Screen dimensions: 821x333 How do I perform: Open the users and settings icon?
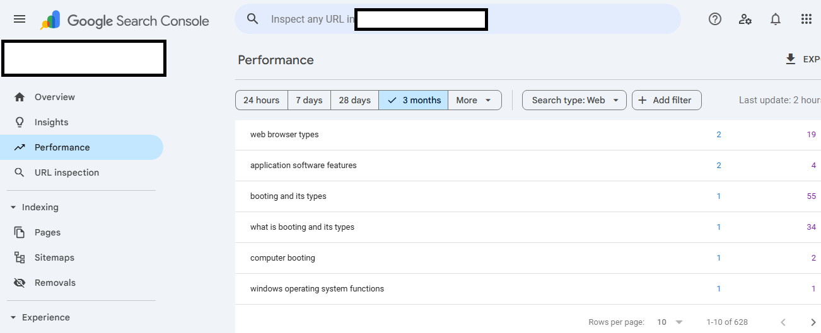[x=745, y=19]
